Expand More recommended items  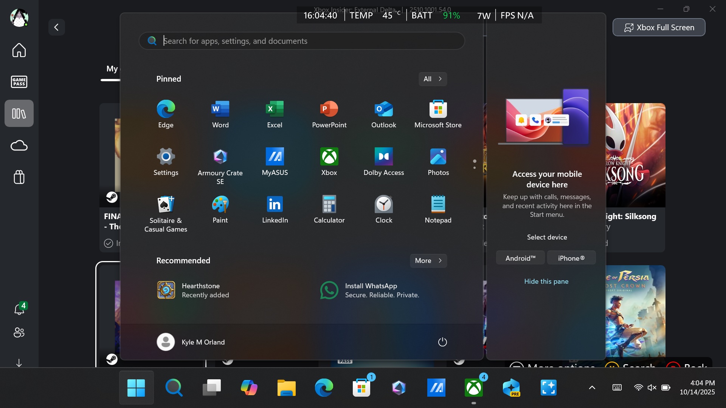click(x=428, y=261)
